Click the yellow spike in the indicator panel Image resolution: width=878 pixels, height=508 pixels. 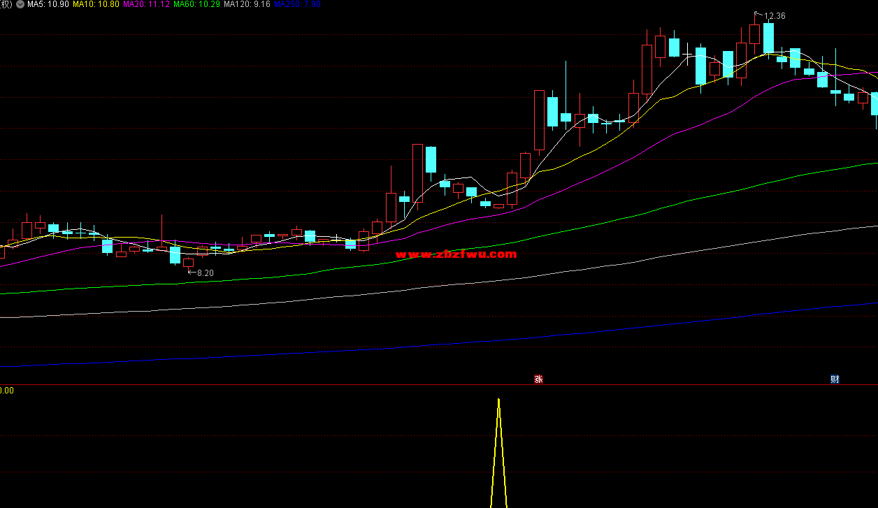tap(498, 453)
